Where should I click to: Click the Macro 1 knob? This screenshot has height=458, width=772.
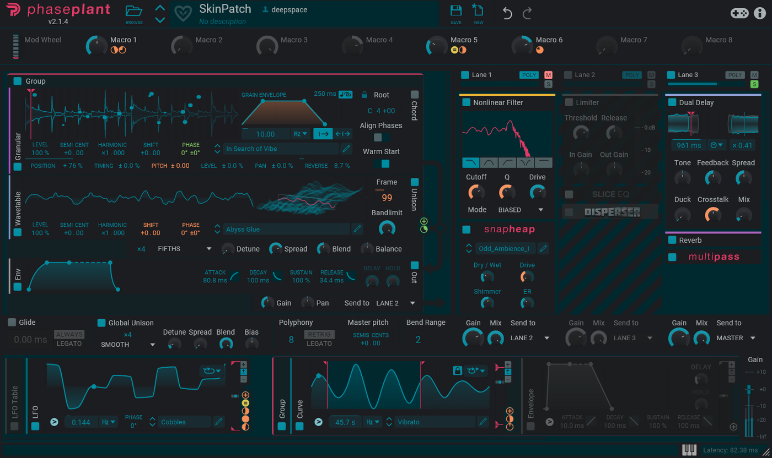click(96, 46)
